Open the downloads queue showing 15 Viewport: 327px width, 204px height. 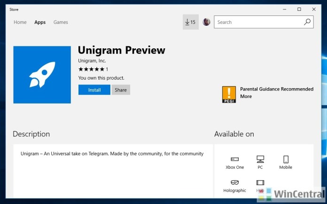[x=191, y=22]
